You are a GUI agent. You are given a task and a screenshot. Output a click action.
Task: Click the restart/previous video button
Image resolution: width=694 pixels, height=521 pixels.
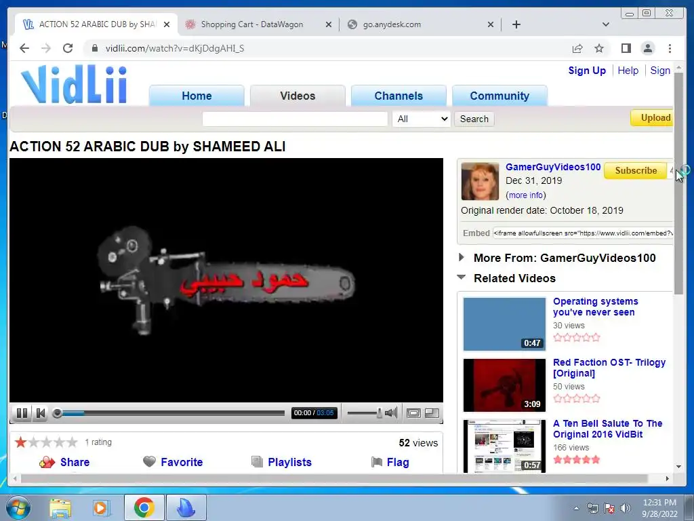[41, 413]
